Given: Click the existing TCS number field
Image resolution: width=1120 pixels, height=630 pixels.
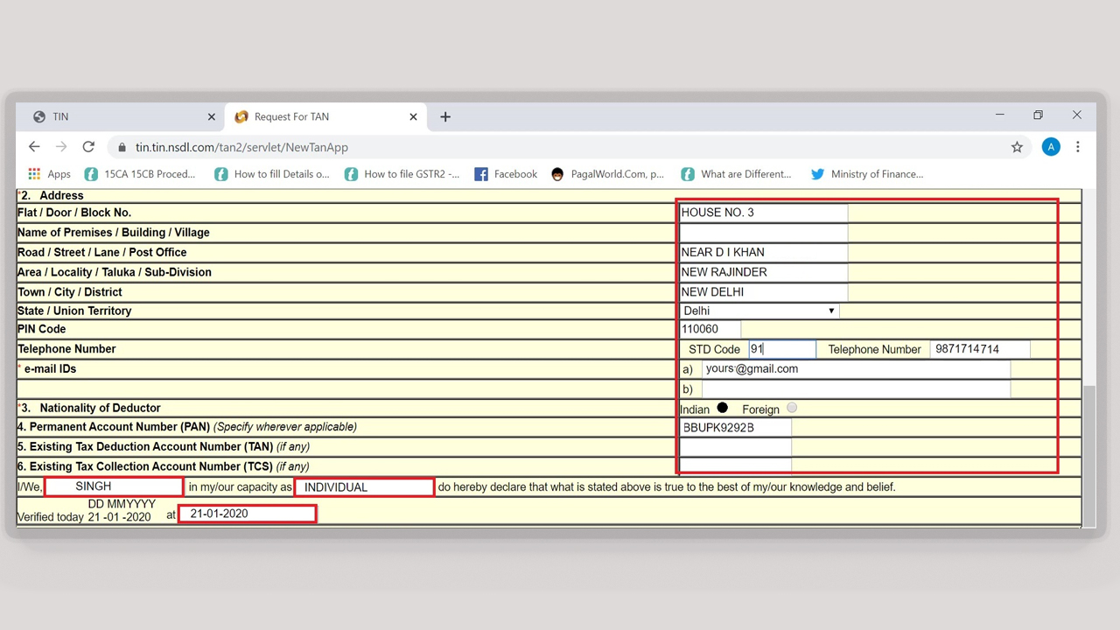Looking at the screenshot, I should point(735,465).
